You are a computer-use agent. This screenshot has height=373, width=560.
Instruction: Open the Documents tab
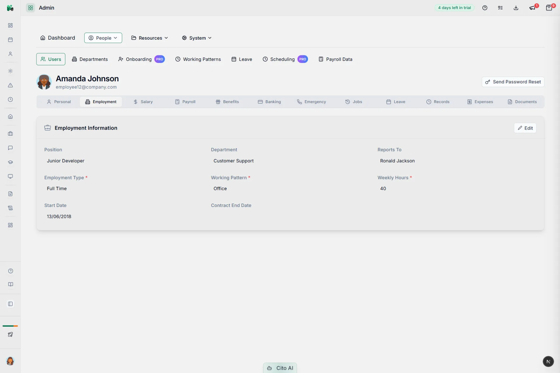(x=522, y=102)
